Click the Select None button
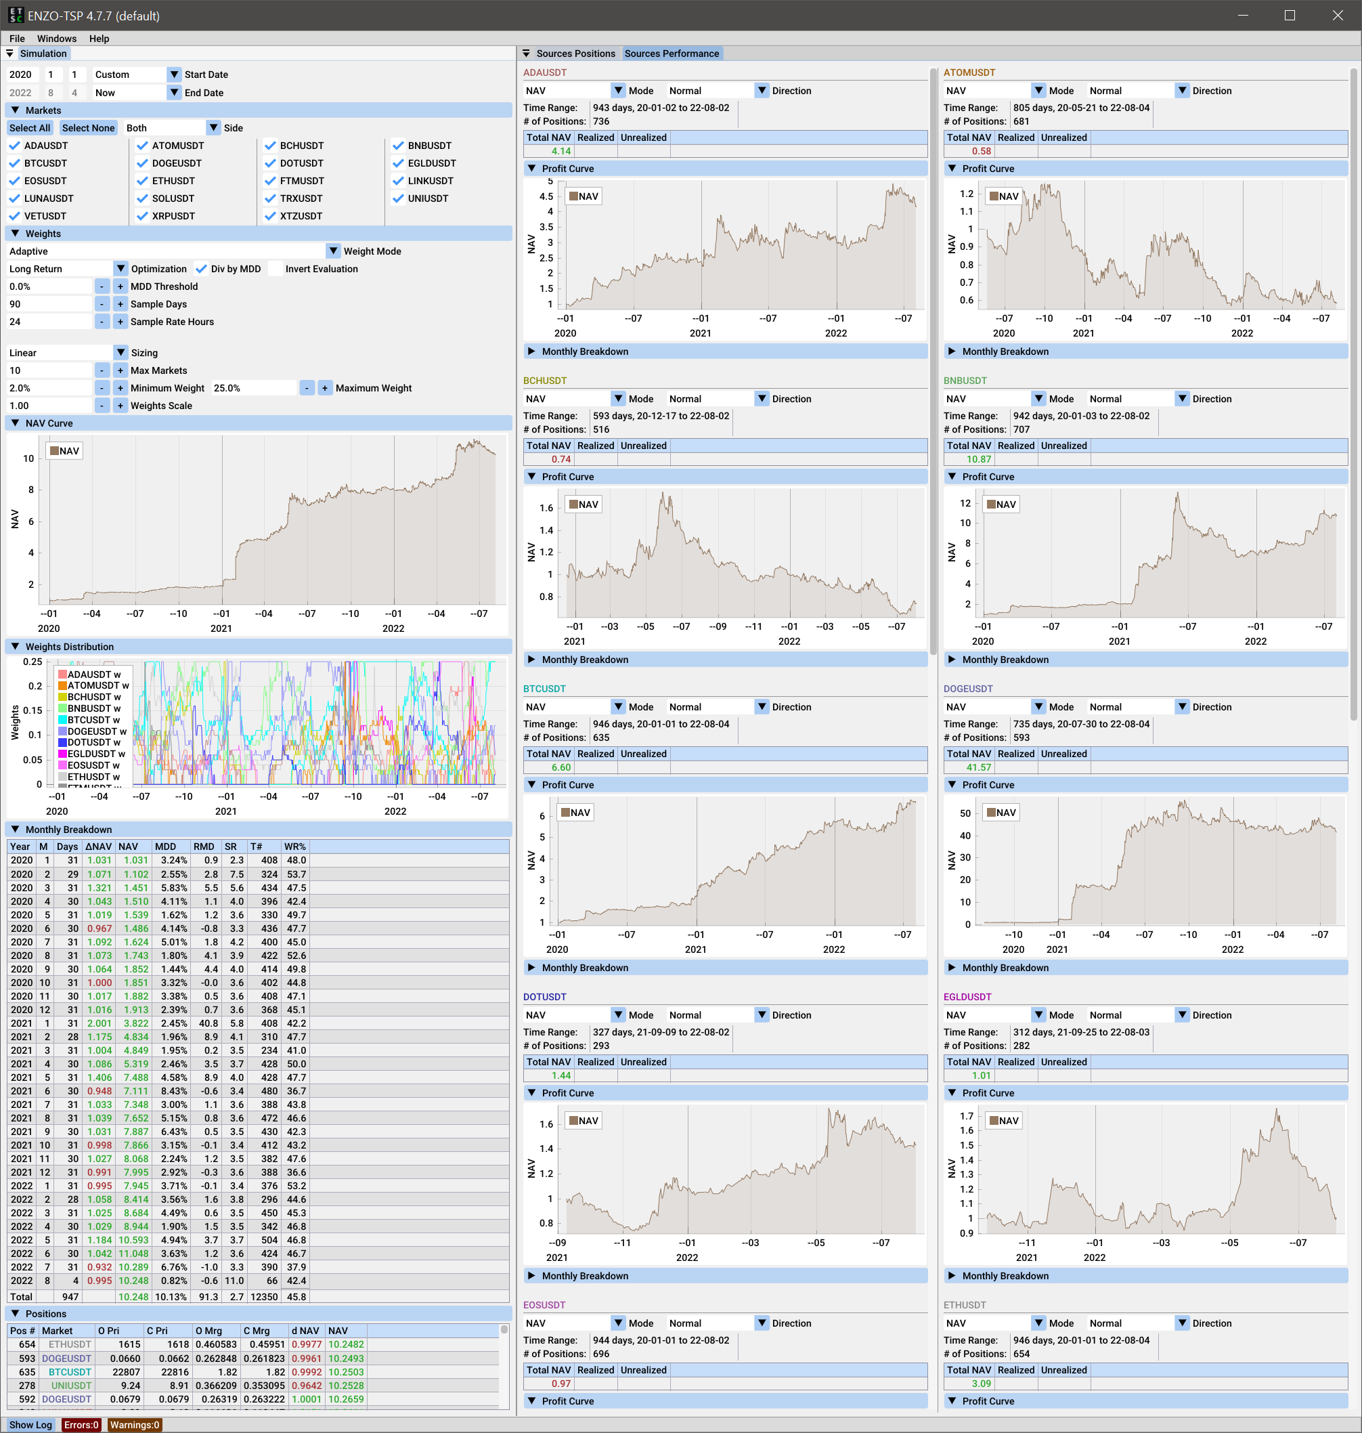This screenshot has width=1362, height=1433. [88, 128]
